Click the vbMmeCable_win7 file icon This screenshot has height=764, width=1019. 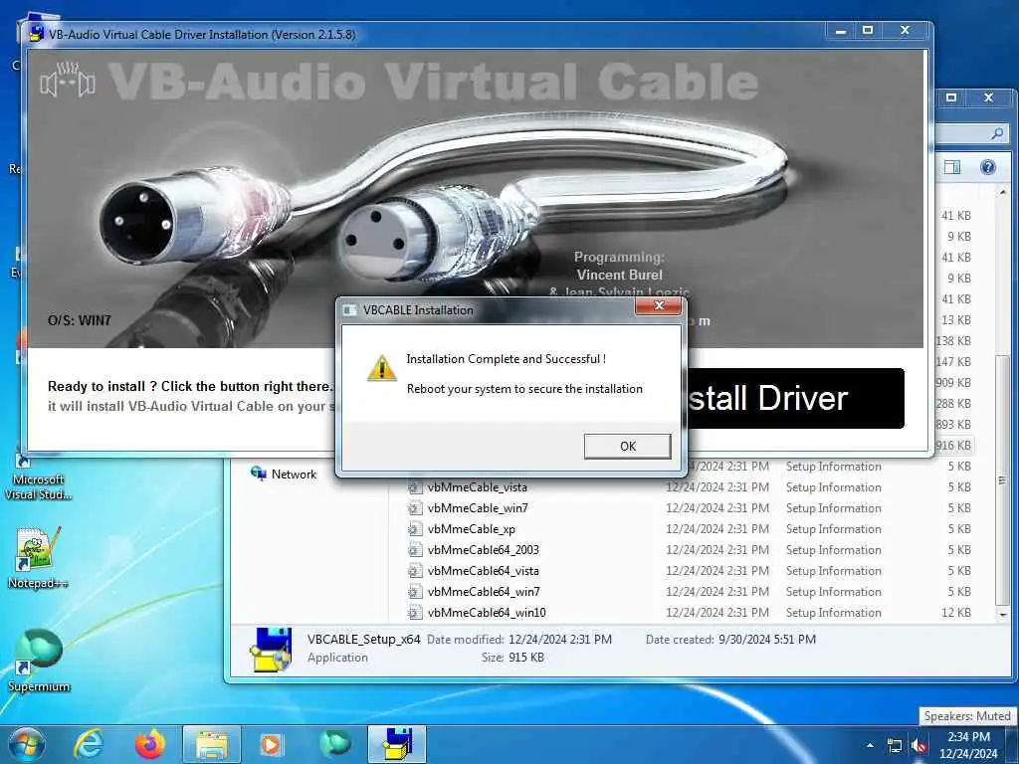[x=415, y=508]
